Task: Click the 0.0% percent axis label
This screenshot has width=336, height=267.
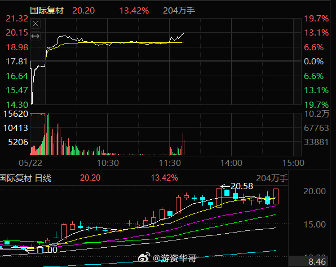Action: pyautogui.click(x=313, y=62)
